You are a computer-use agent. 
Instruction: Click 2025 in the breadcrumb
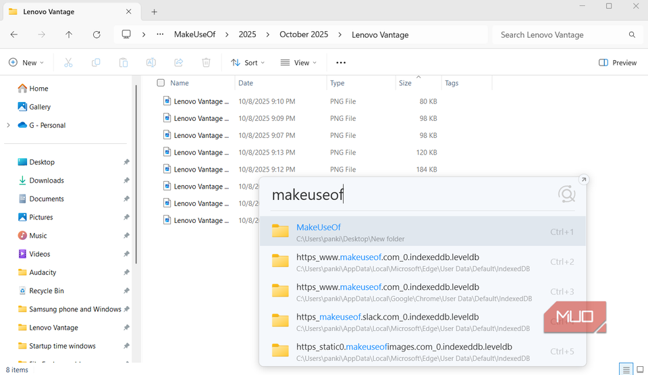[x=247, y=34]
